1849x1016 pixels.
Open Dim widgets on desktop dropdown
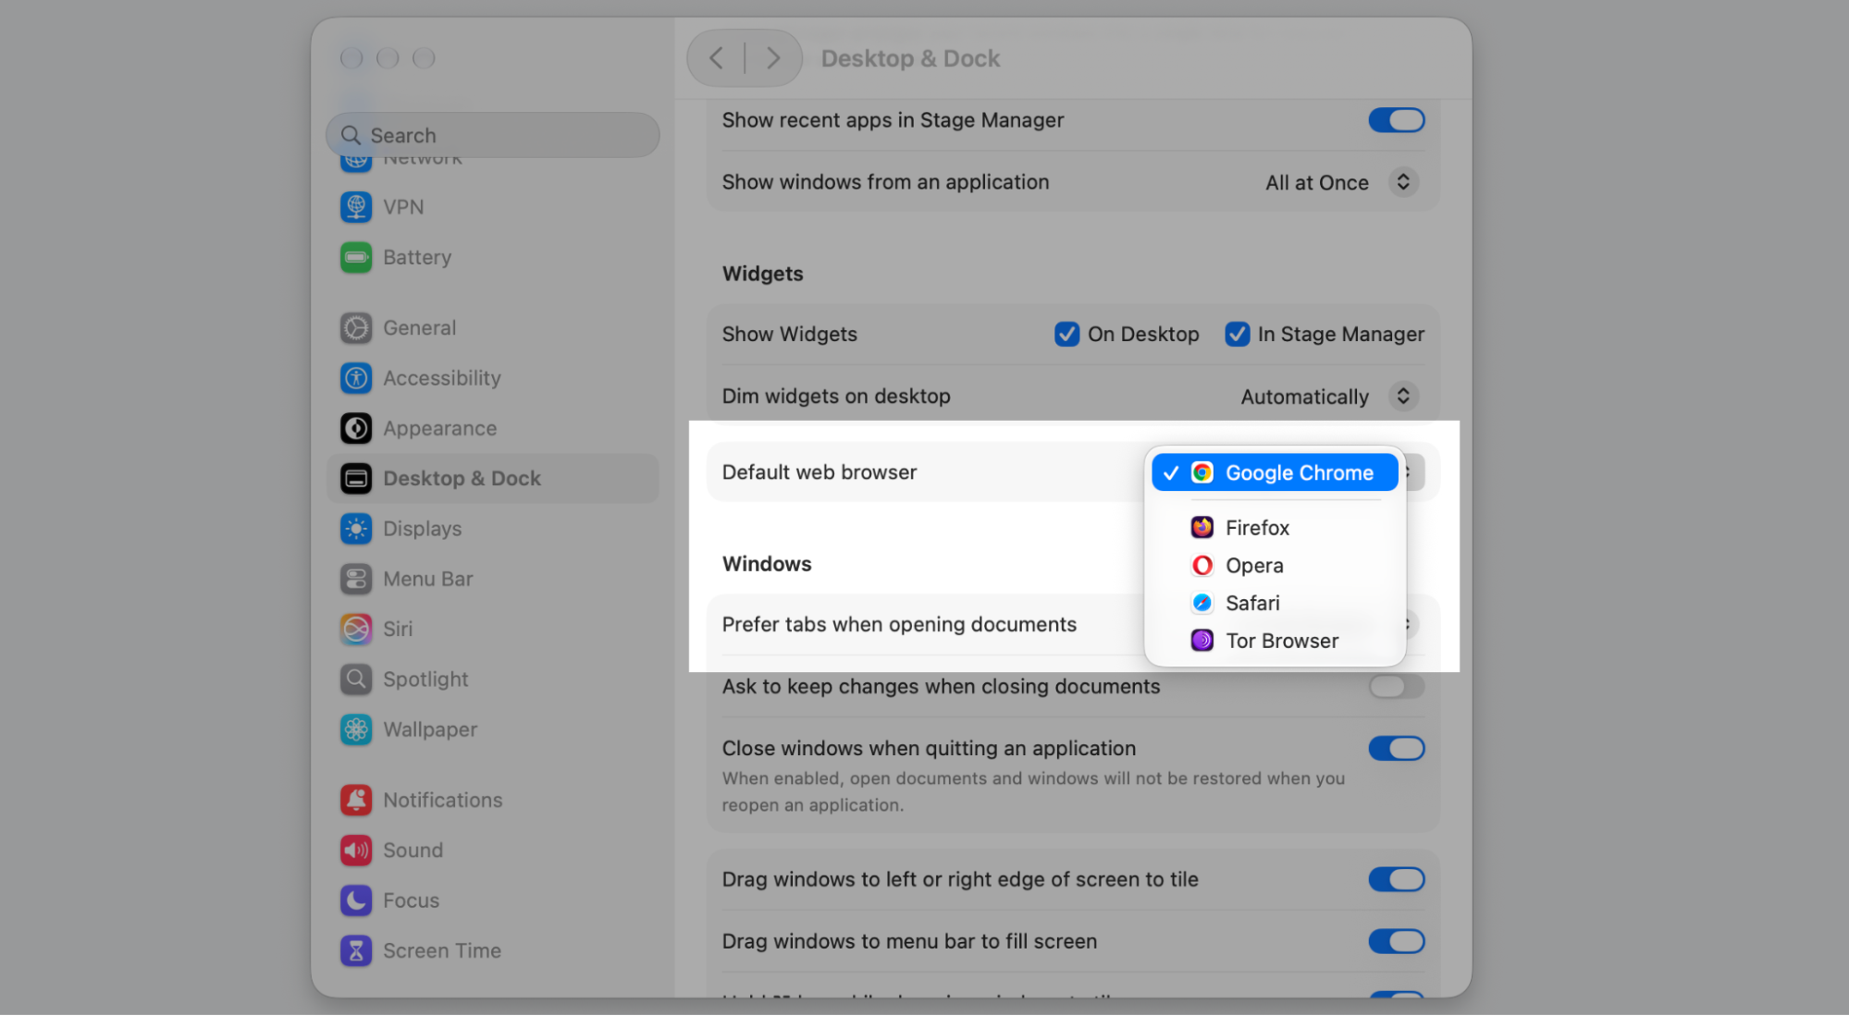(x=1402, y=397)
